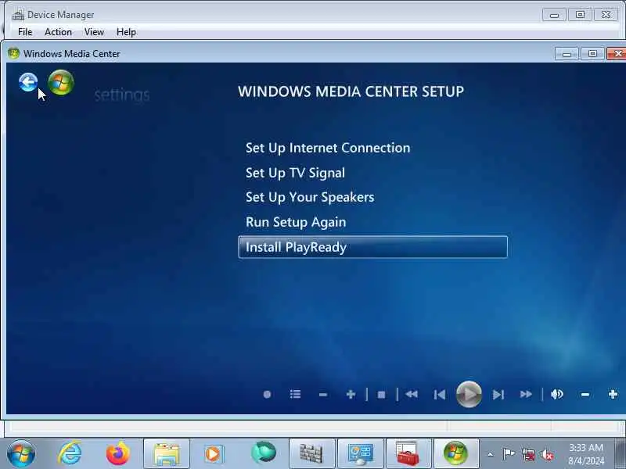Close the Windows Media Center window
This screenshot has height=469, width=626.
(x=617, y=53)
